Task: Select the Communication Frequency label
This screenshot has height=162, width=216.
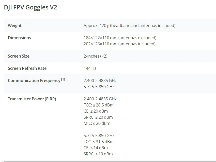Action: (x=34, y=80)
